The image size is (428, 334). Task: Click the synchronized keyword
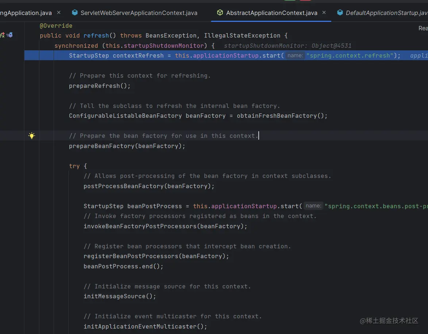coord(76,46)
